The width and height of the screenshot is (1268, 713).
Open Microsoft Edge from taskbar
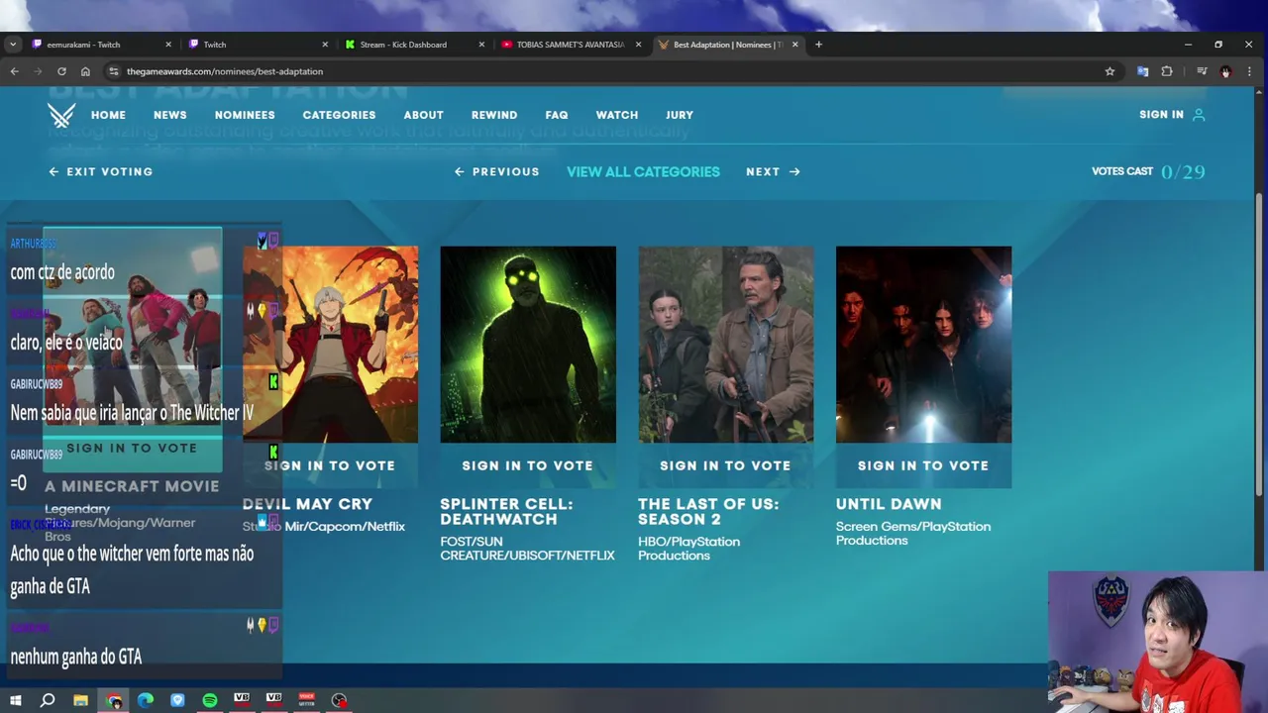tap(146, 700)
